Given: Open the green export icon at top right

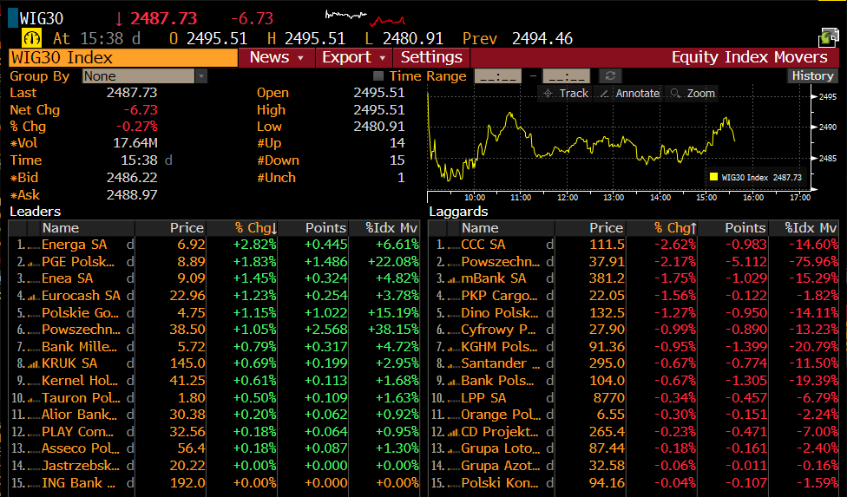Looking at the screenshot, I should 828,38.
